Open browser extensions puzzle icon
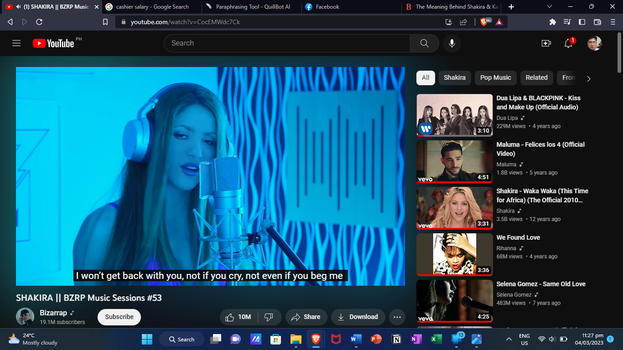This screenshot has width=623, height=350. (553, 22)
